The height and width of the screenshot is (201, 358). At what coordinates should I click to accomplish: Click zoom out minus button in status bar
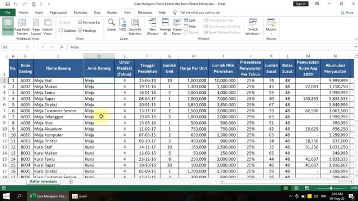(315, 188)
